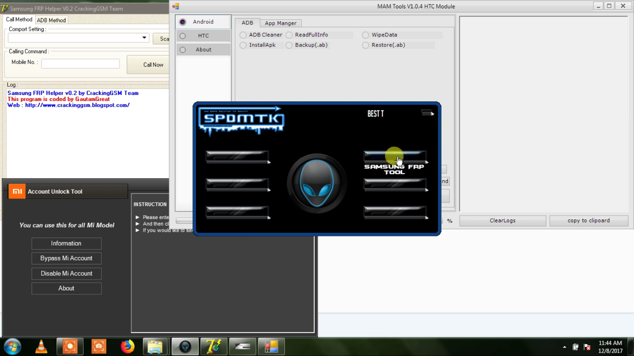This screenshot has width=634, height=356.
Task: Select the WipeData radio button
Action: [x=365, y=35]
